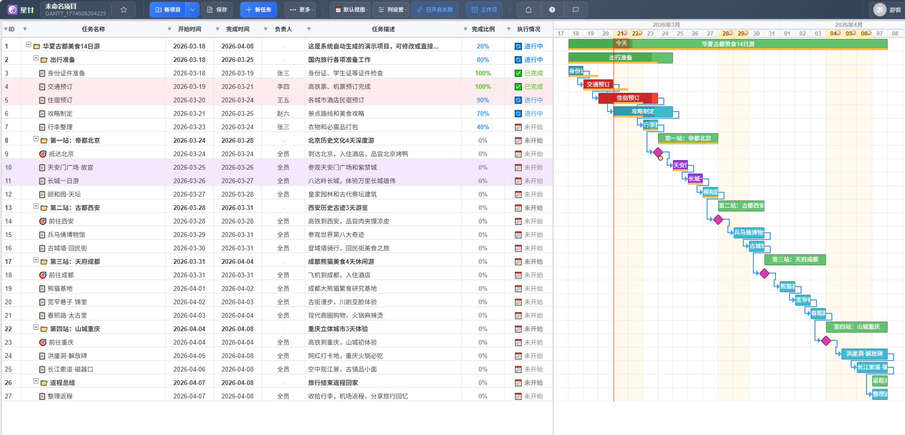This screenshot has width=905, height=435.
Task: Toggle the 已开启关联 link association setting
Action: [x=435, y=9]
